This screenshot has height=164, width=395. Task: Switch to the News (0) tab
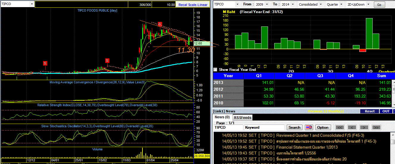click(x=222, y=117)
